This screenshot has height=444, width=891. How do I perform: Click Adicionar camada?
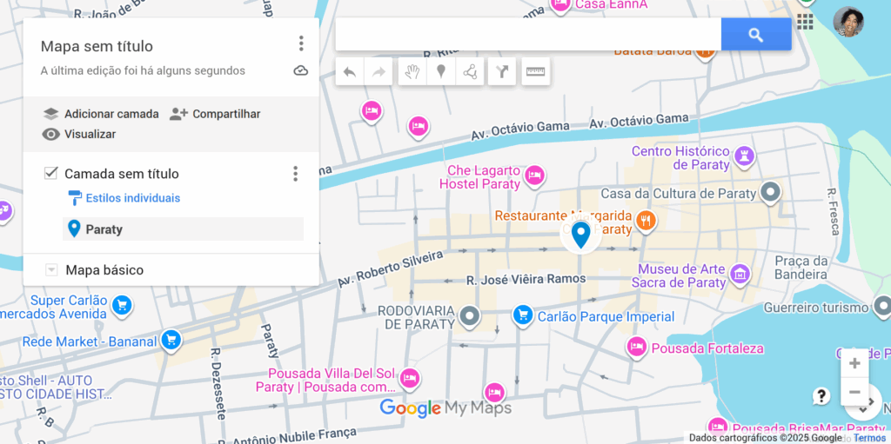tap(101, 114)
